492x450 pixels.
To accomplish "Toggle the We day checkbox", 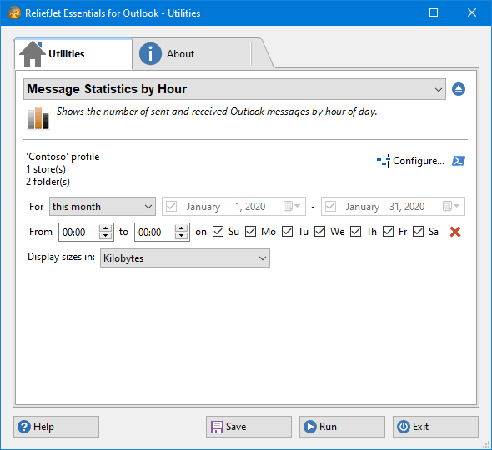I will 319,232.
